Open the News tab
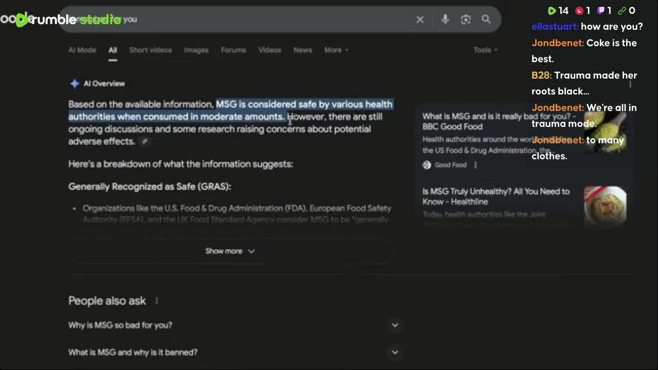 [303, 50]
